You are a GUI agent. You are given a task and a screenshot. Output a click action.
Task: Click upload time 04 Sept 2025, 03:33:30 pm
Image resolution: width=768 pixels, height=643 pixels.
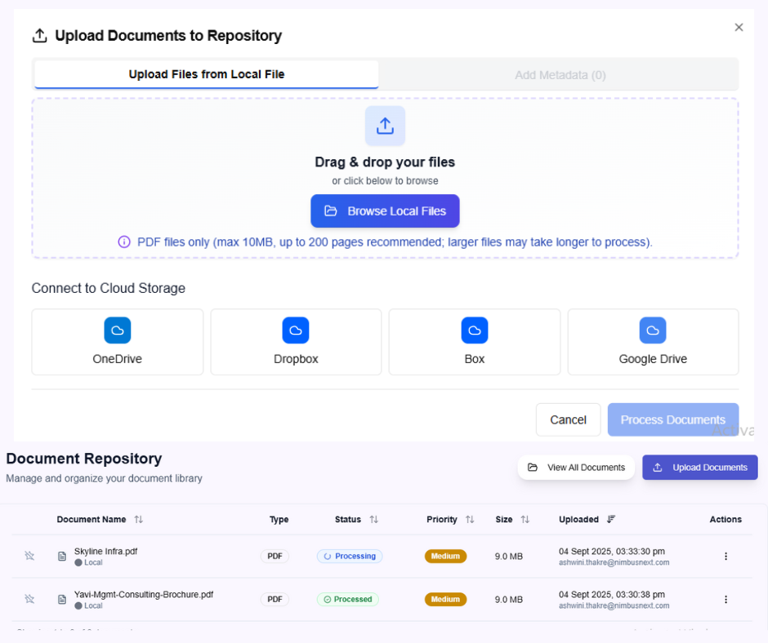612,551
